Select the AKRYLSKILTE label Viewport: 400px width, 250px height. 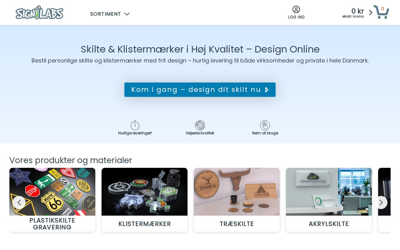pos(329,224)
